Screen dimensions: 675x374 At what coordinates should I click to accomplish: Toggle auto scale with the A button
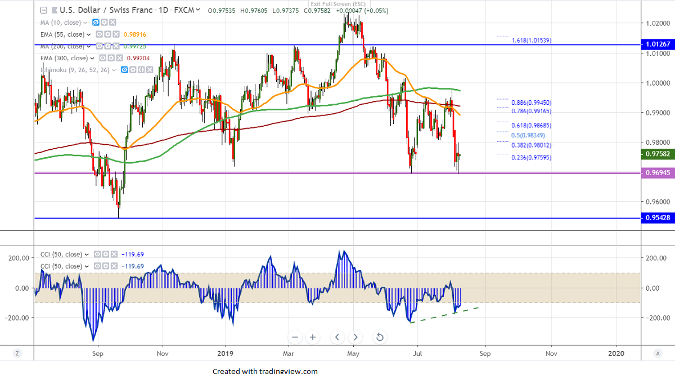click(x=658, y=353)
